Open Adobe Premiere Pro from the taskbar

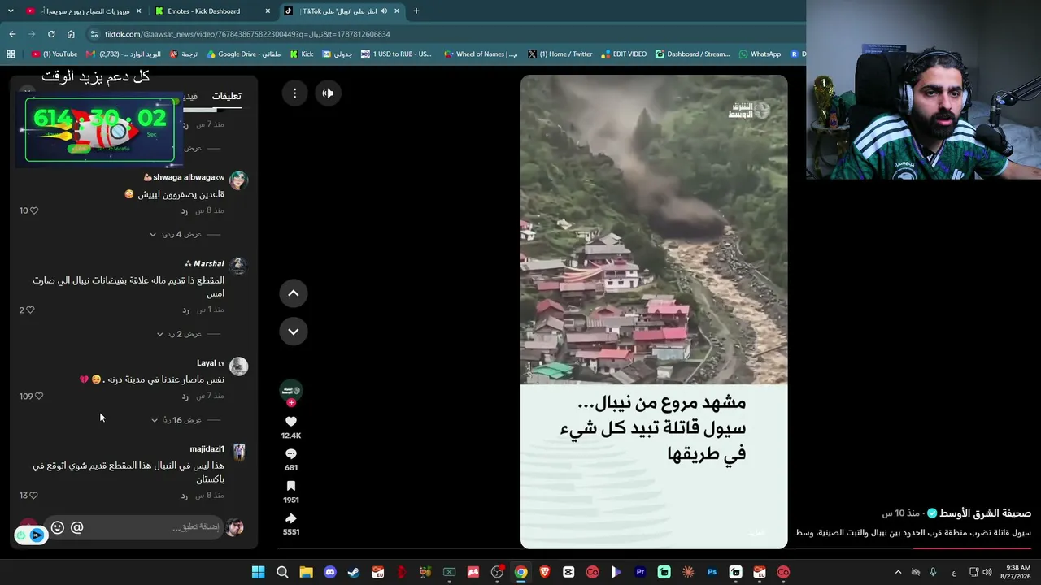point(640,572)
